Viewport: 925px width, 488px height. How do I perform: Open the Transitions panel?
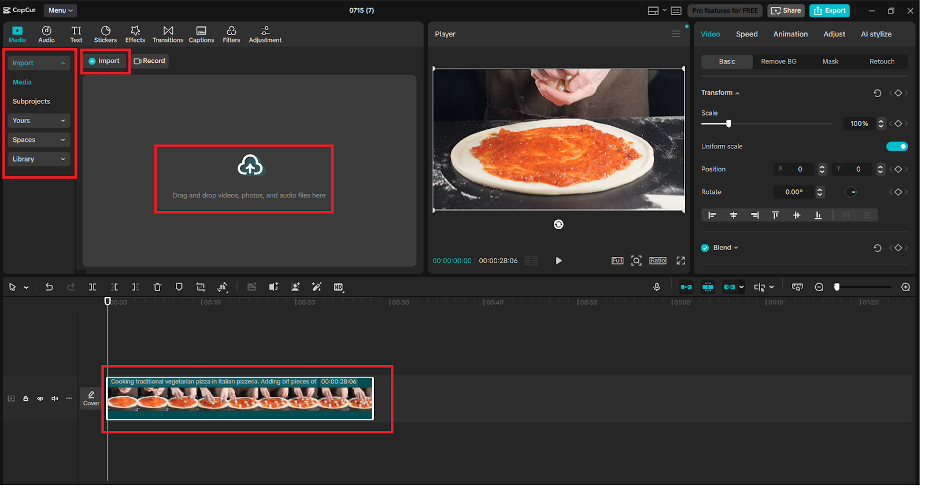tap(168, 34)
